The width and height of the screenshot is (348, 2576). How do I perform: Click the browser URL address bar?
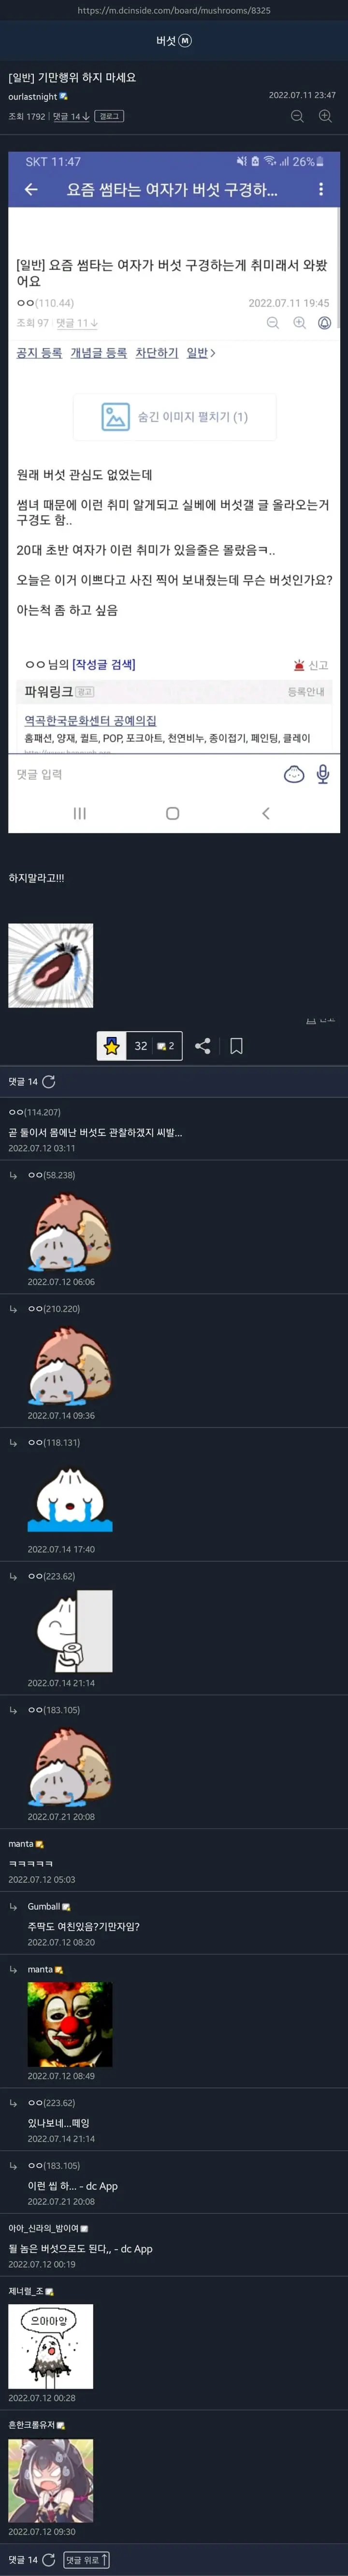pyautogui.click(x=174, y=10)
